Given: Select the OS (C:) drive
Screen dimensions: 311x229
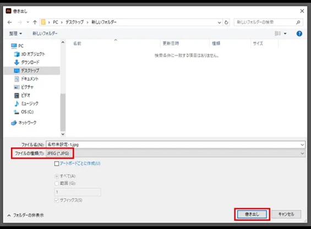Looking at the screenshot, I should [x=24, y=112].
